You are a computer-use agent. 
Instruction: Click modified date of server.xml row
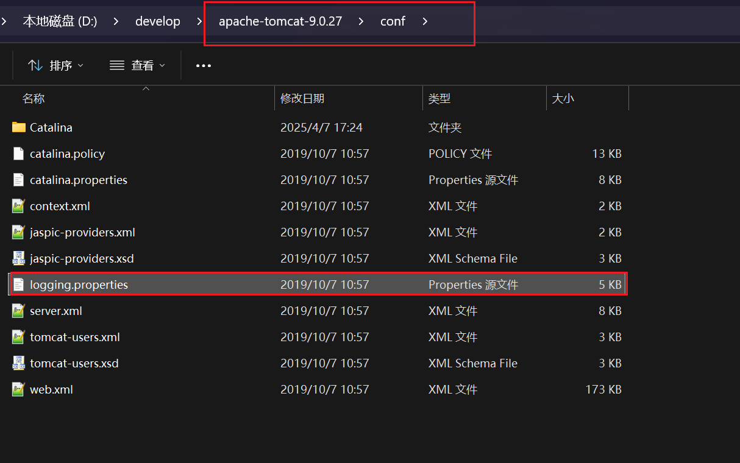(324, 311)
